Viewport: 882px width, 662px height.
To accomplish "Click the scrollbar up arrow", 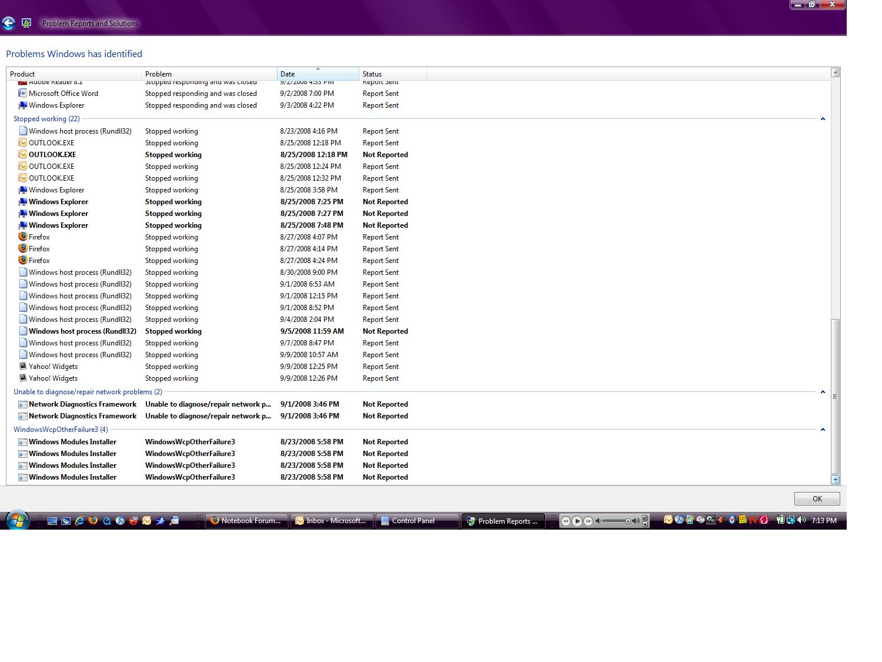I will click(x=835, y=72).
